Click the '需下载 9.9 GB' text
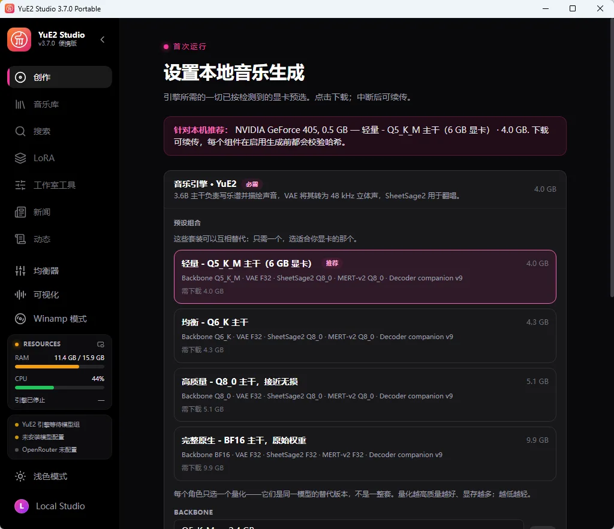This screenshot has width=614, height=529. (x=203, y=468)
